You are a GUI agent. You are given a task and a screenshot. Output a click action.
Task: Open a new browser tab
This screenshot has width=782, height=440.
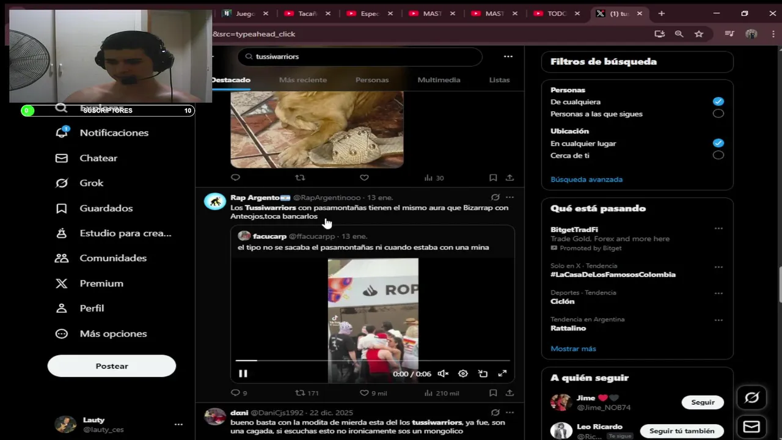point(661,13)
